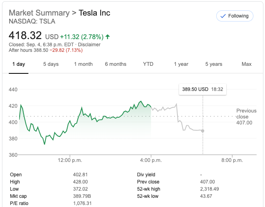This screenshot has width=265, height=207.
Task: Click the Tesla Inc title text
Action: [94, 13]
